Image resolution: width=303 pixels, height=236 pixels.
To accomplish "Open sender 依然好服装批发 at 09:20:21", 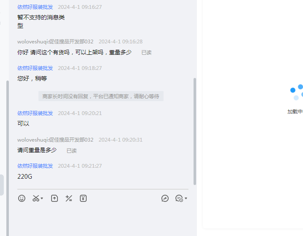I will [35, 113].
